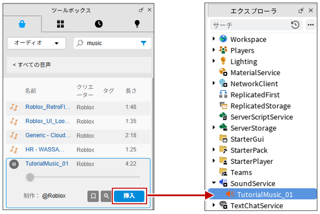Click the Workspace globe icon

[x=223, y=39]
